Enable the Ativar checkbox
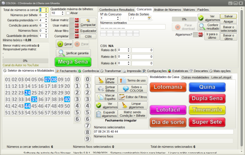The width and height of the screenshot is (245, 155). [68, 13]
